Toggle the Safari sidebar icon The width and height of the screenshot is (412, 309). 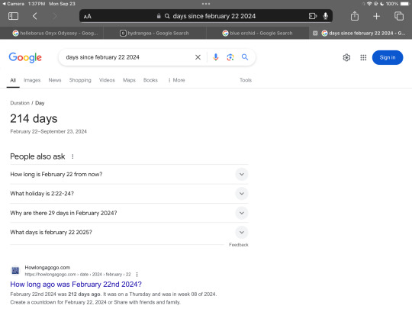[13, 16]
